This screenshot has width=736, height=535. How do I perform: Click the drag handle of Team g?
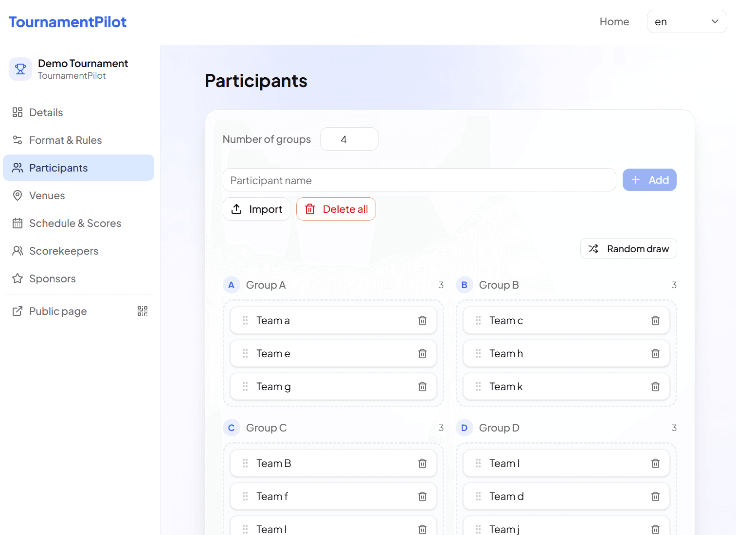[245, 387]
